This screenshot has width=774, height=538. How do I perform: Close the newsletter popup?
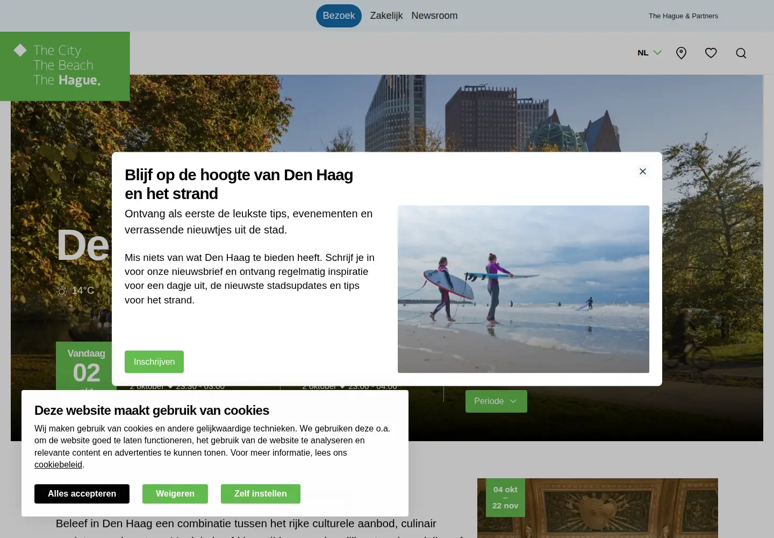pos(642,171)
